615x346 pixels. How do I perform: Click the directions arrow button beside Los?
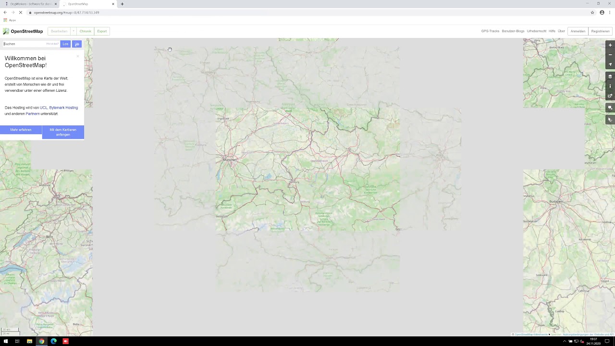(77, 44)
